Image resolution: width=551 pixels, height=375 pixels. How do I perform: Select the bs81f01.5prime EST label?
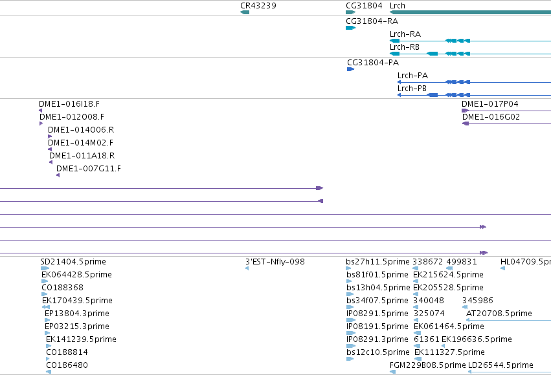tap(377, 275)
